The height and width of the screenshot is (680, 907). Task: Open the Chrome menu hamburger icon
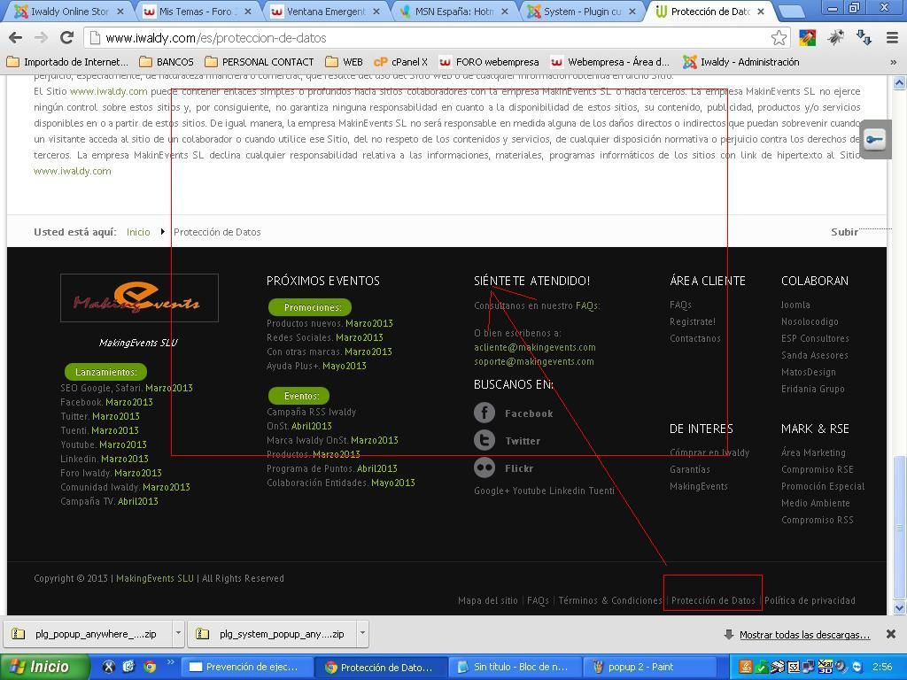pos(893,38)
